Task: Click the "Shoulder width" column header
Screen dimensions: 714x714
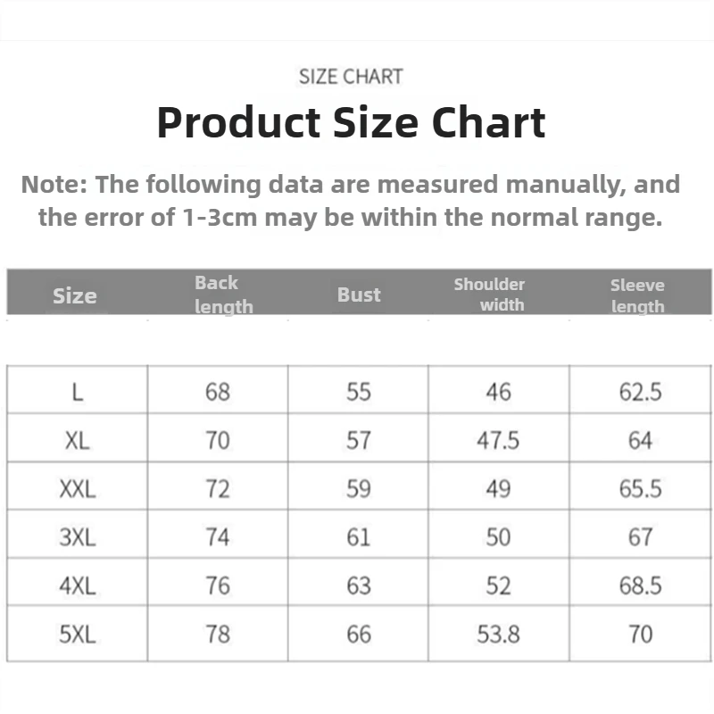Action: (x=489, y=295)
